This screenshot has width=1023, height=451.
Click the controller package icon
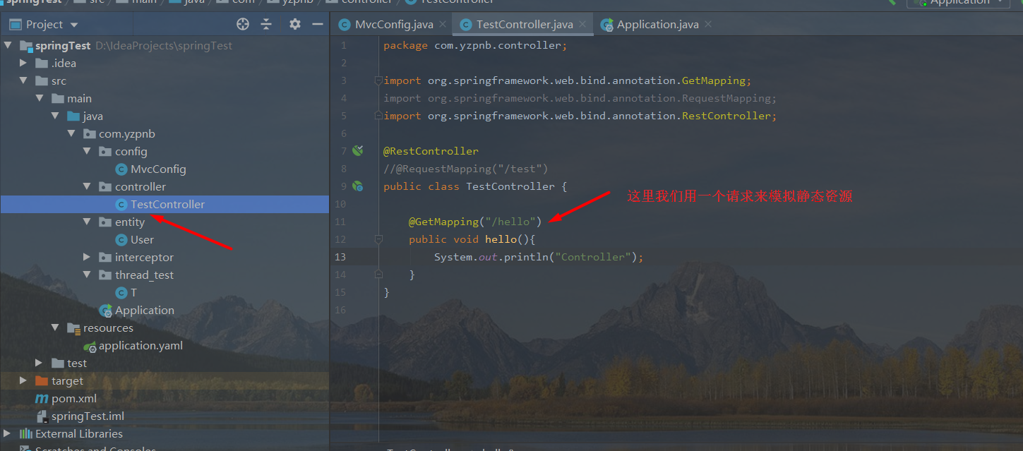[104, 187]
